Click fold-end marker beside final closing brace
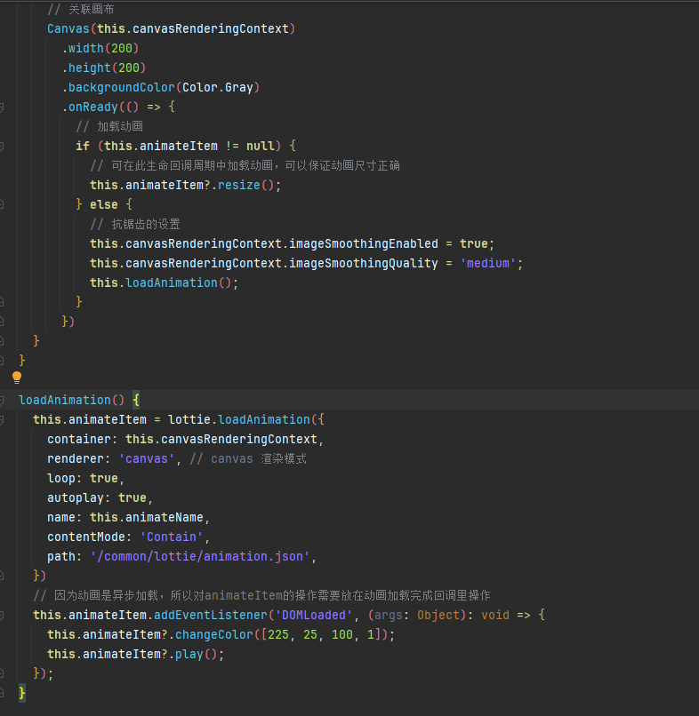The image size is (699, 716). tap(2, 693)
